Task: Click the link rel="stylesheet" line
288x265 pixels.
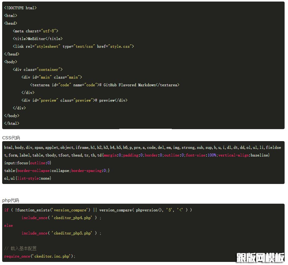Action: pos(73,46)
